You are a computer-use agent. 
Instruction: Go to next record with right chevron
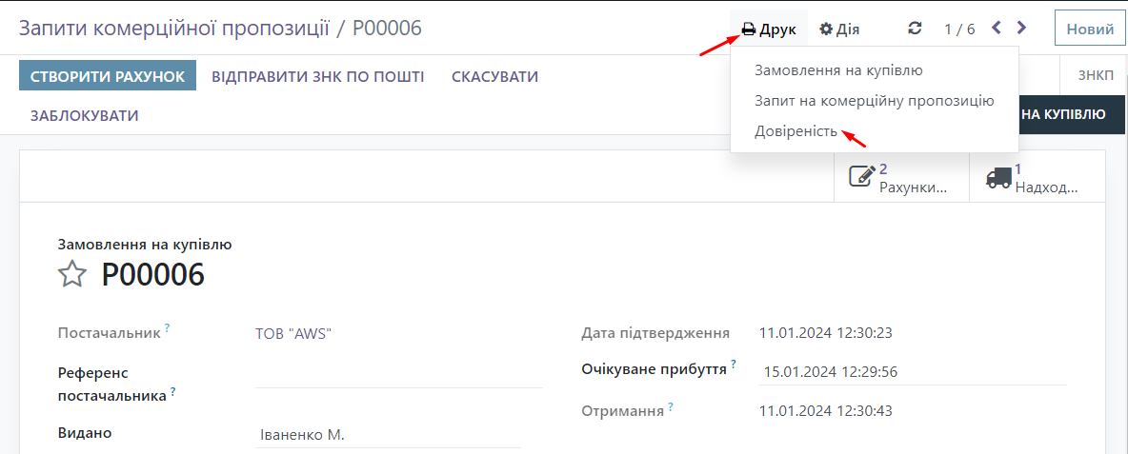click(1021, 28)
